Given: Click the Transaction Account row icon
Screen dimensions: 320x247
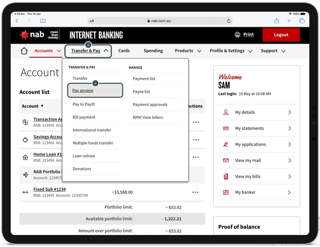Looking at the screenshot, I should click(25, 122).
